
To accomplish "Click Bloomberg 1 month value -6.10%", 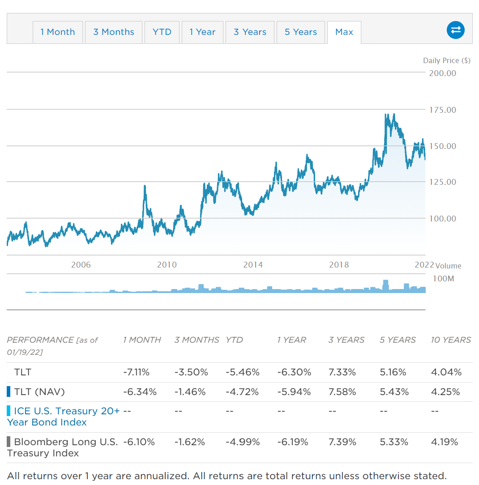I will coord(139,442).
